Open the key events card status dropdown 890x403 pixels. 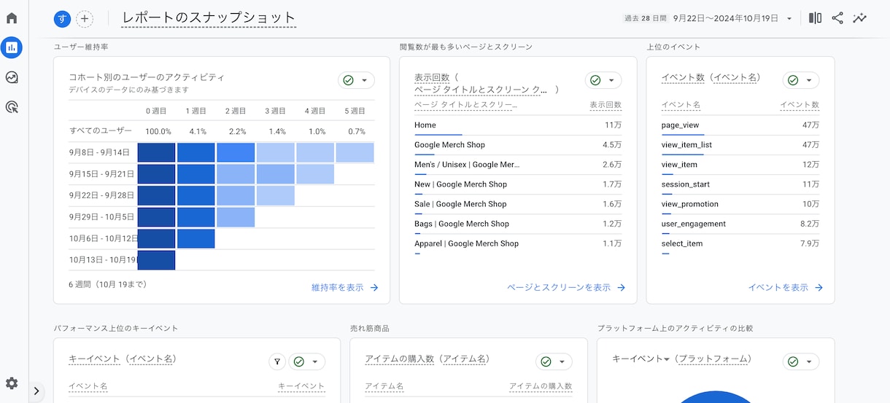point(307,361)
